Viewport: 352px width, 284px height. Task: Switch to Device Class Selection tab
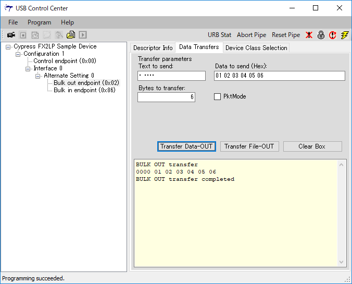pos(256,48)
